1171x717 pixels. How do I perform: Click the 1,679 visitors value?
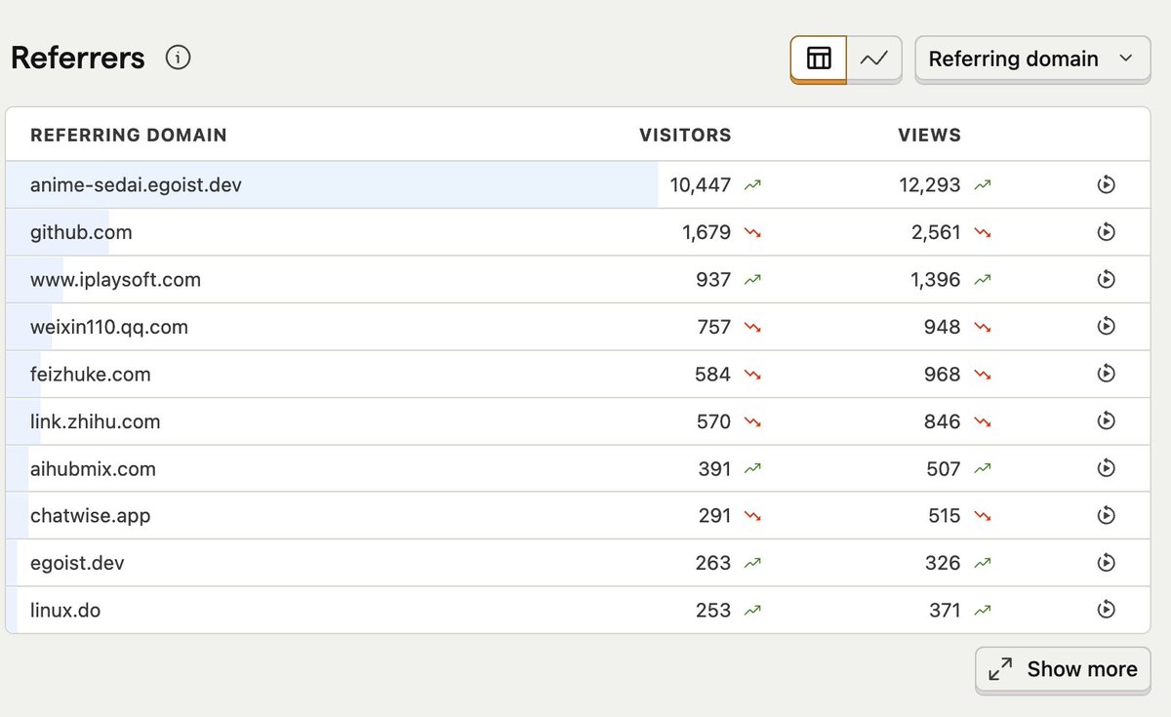tap(707, 232)
